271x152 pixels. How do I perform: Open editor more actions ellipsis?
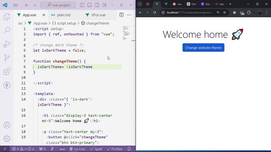click(x=129, y=15)
